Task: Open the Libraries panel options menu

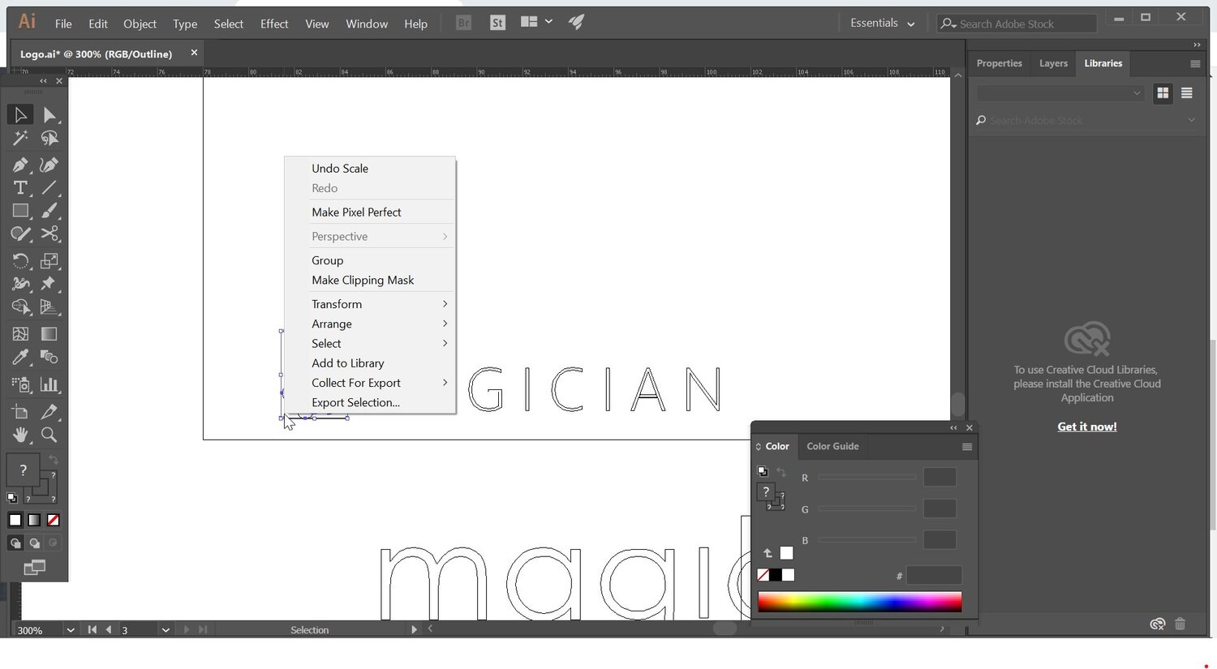Action: (x=1195, y=63)
